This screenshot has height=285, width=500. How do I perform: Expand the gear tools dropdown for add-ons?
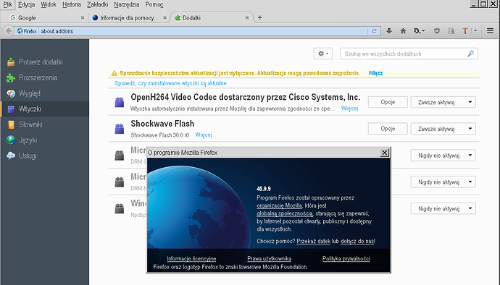[322, 54]
